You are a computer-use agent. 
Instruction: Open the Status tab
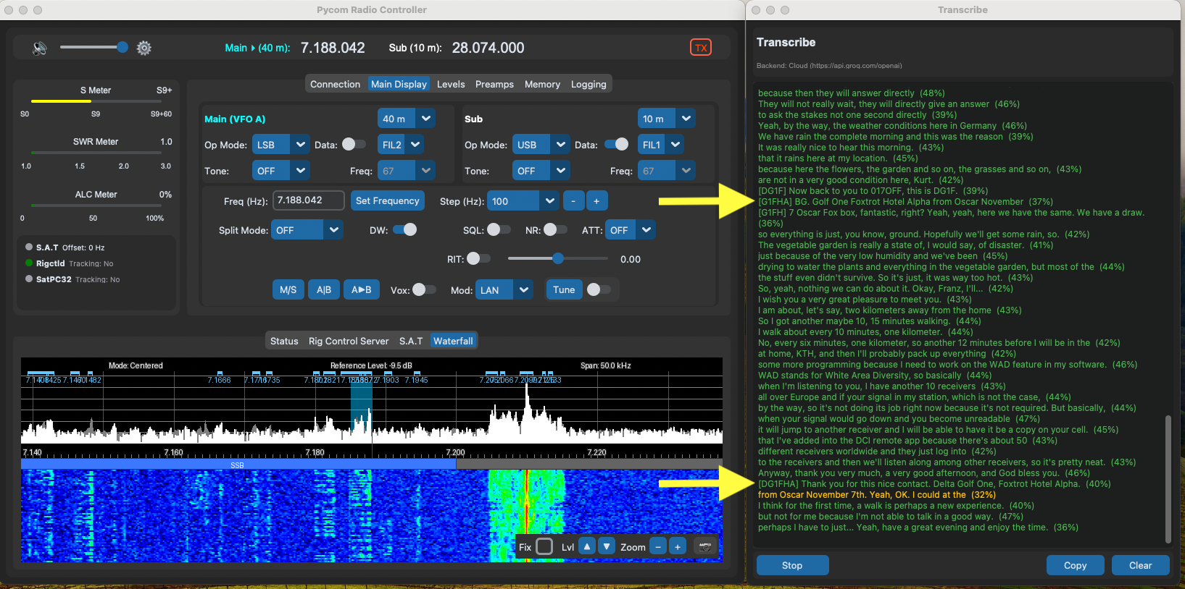pyautogui.click(x=284, y=341)
